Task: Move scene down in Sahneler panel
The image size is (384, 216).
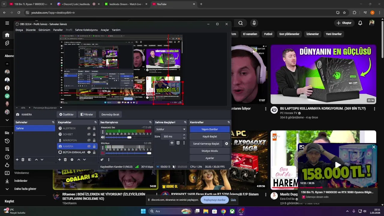Action: [x=42, y=160]
